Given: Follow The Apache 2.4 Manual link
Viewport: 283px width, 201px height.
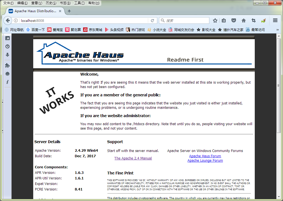Looking at the screenshot, I should click(x=133, y=158).
